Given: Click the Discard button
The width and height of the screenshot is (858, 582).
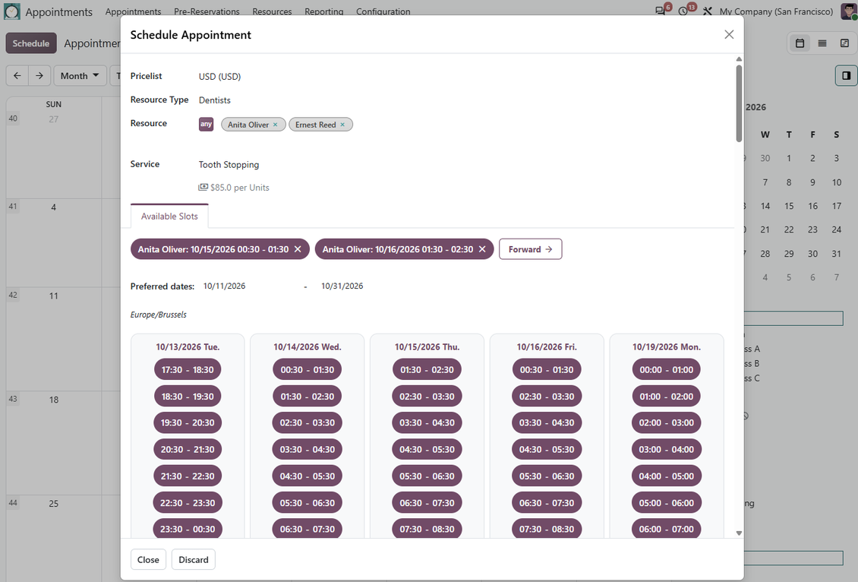Looking at the screenshot, I should (x=193, y=559).
